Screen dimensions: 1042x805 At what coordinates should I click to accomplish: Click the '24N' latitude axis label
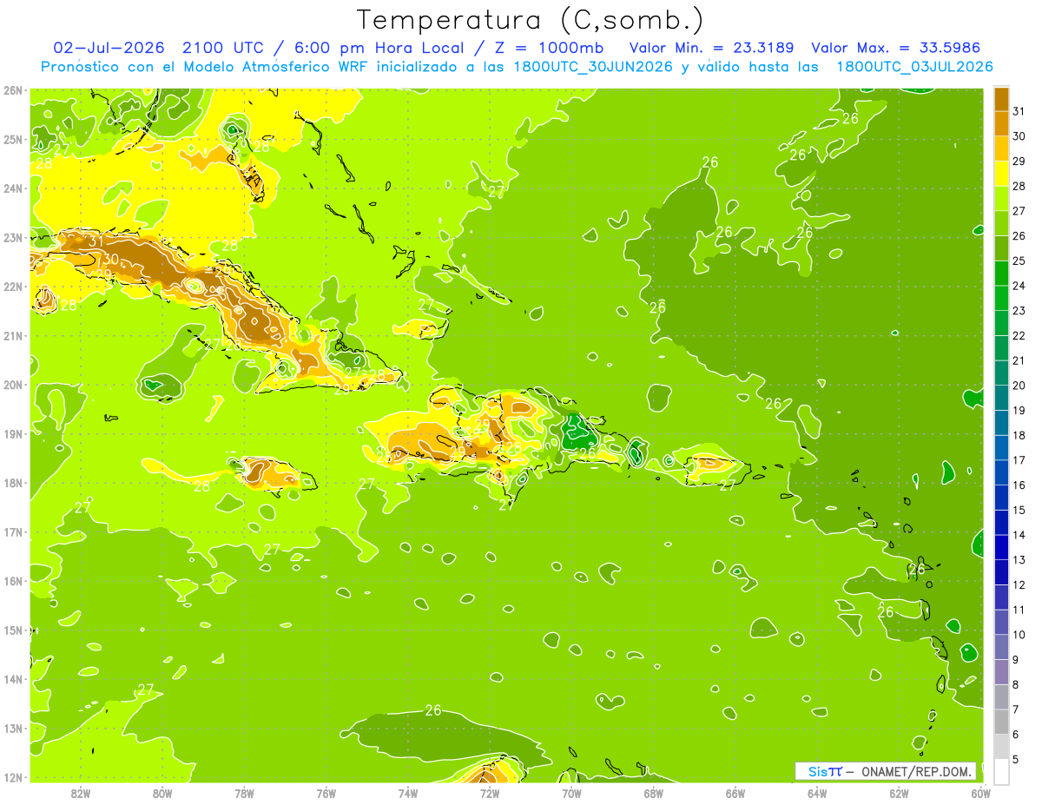12,188
